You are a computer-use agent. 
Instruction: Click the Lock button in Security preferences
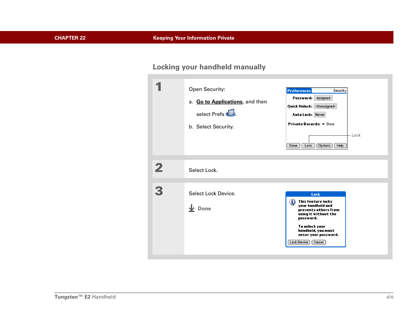(x=308, y=146)
